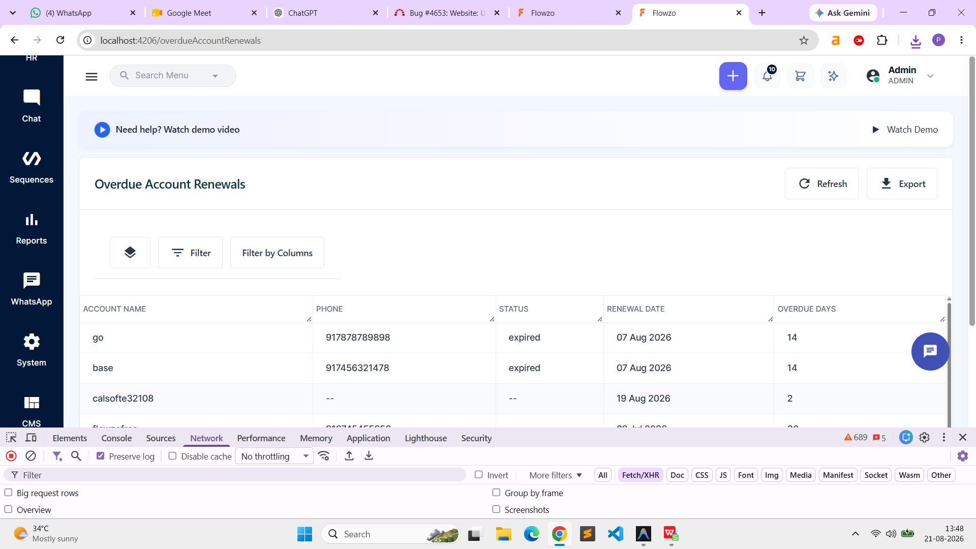976x549 pixels.
Task: Click the DevTools Filter input field
Action: coord(235,475)
